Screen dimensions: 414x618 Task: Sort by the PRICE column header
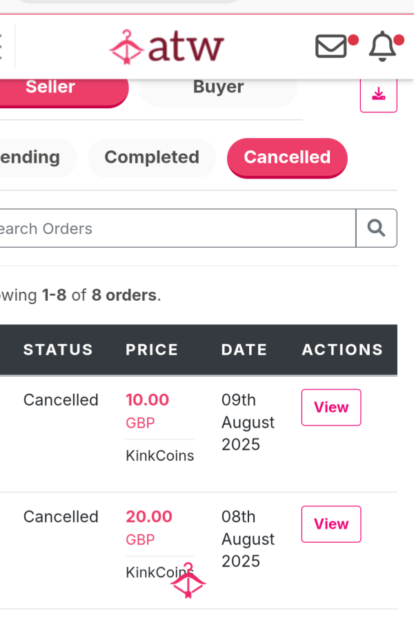click(152, 350)
